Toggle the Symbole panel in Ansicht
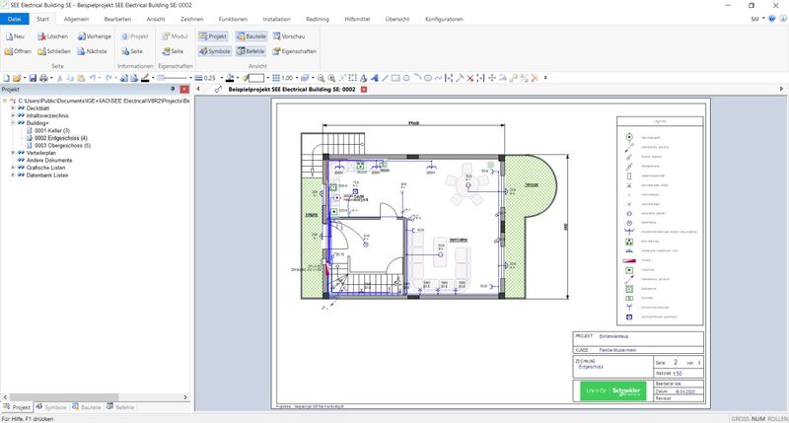Image resolution: width=789 pixels, height=423 pixels. point(213,51)
